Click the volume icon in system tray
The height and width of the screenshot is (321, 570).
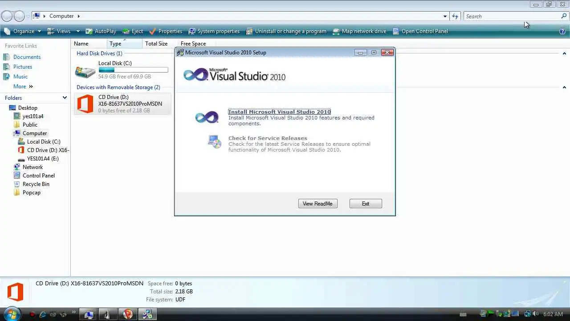[x=536, y=314]
